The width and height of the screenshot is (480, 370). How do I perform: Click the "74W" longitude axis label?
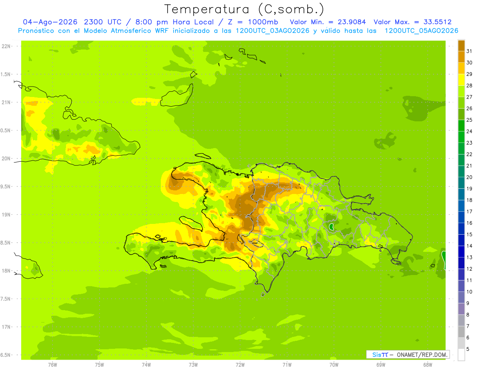click(146, 365)
